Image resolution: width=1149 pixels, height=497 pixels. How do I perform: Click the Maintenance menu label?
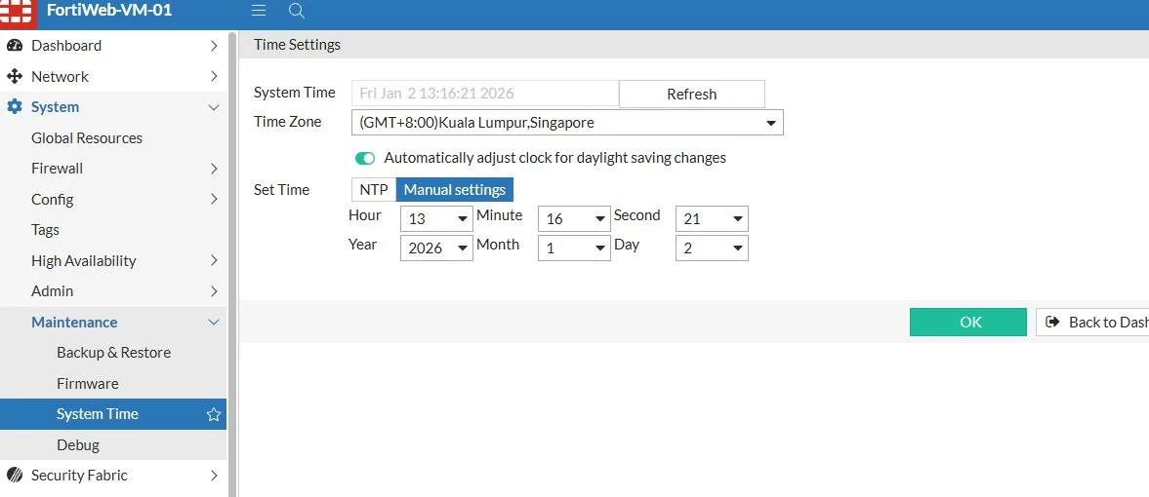74,322
